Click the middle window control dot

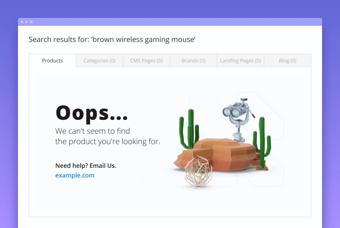27,22
